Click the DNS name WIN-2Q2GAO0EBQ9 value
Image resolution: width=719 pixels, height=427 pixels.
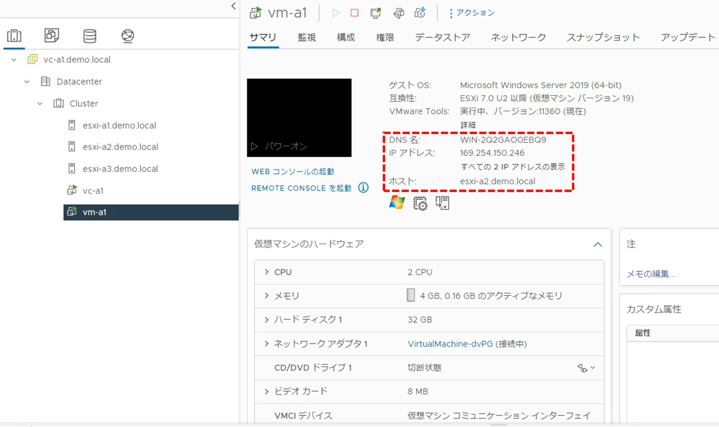[x=503, y=140]
